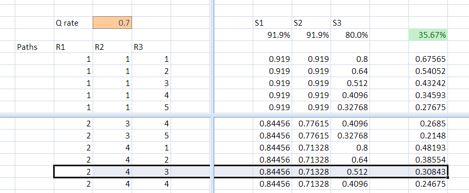
Task: Click S3 value 0.4096 in the 0.34593 row
Action: [x=350, y=95]
